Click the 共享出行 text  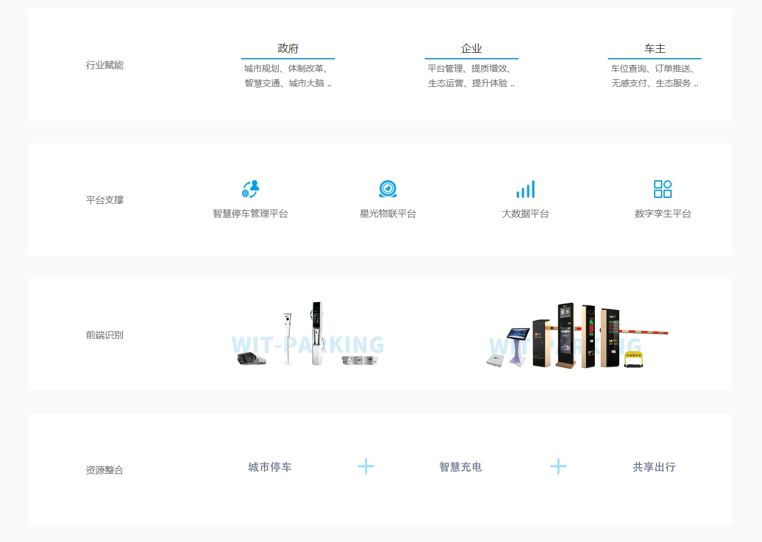654,467
